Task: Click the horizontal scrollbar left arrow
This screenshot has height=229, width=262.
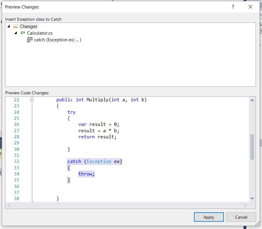Action: coord(9,205)
